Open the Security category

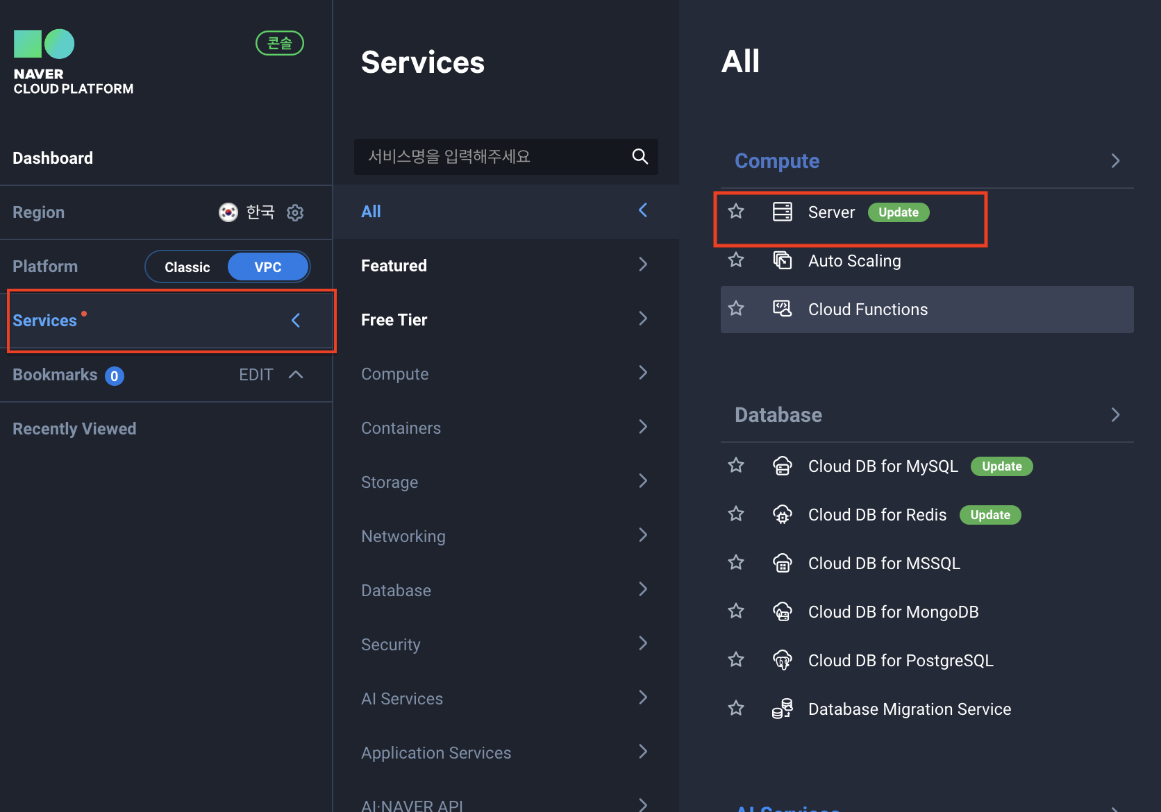pos(506,644)
